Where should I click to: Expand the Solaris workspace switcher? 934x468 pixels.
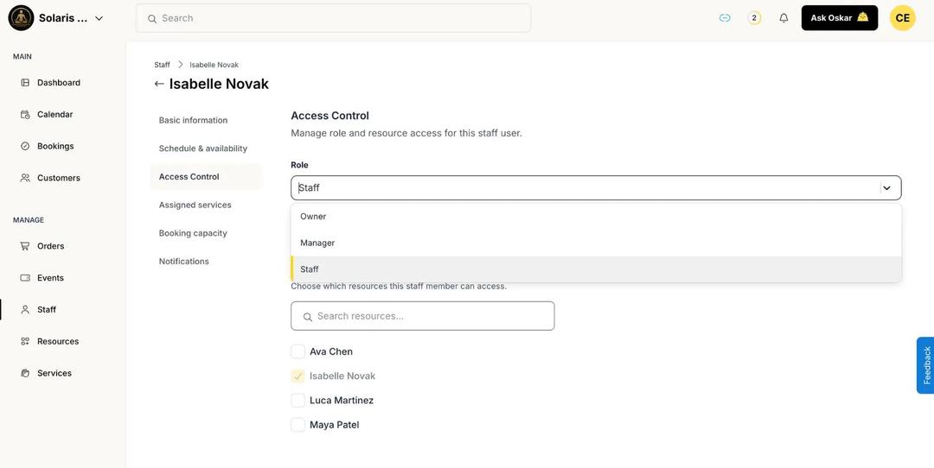pyautogui.click(x=99, y=18)
